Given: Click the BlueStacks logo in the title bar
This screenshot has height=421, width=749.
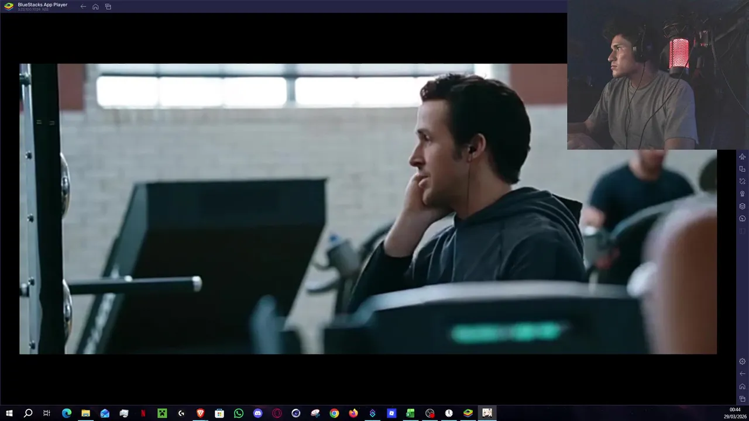Looking at the screenshot, I should pos(9,6).
